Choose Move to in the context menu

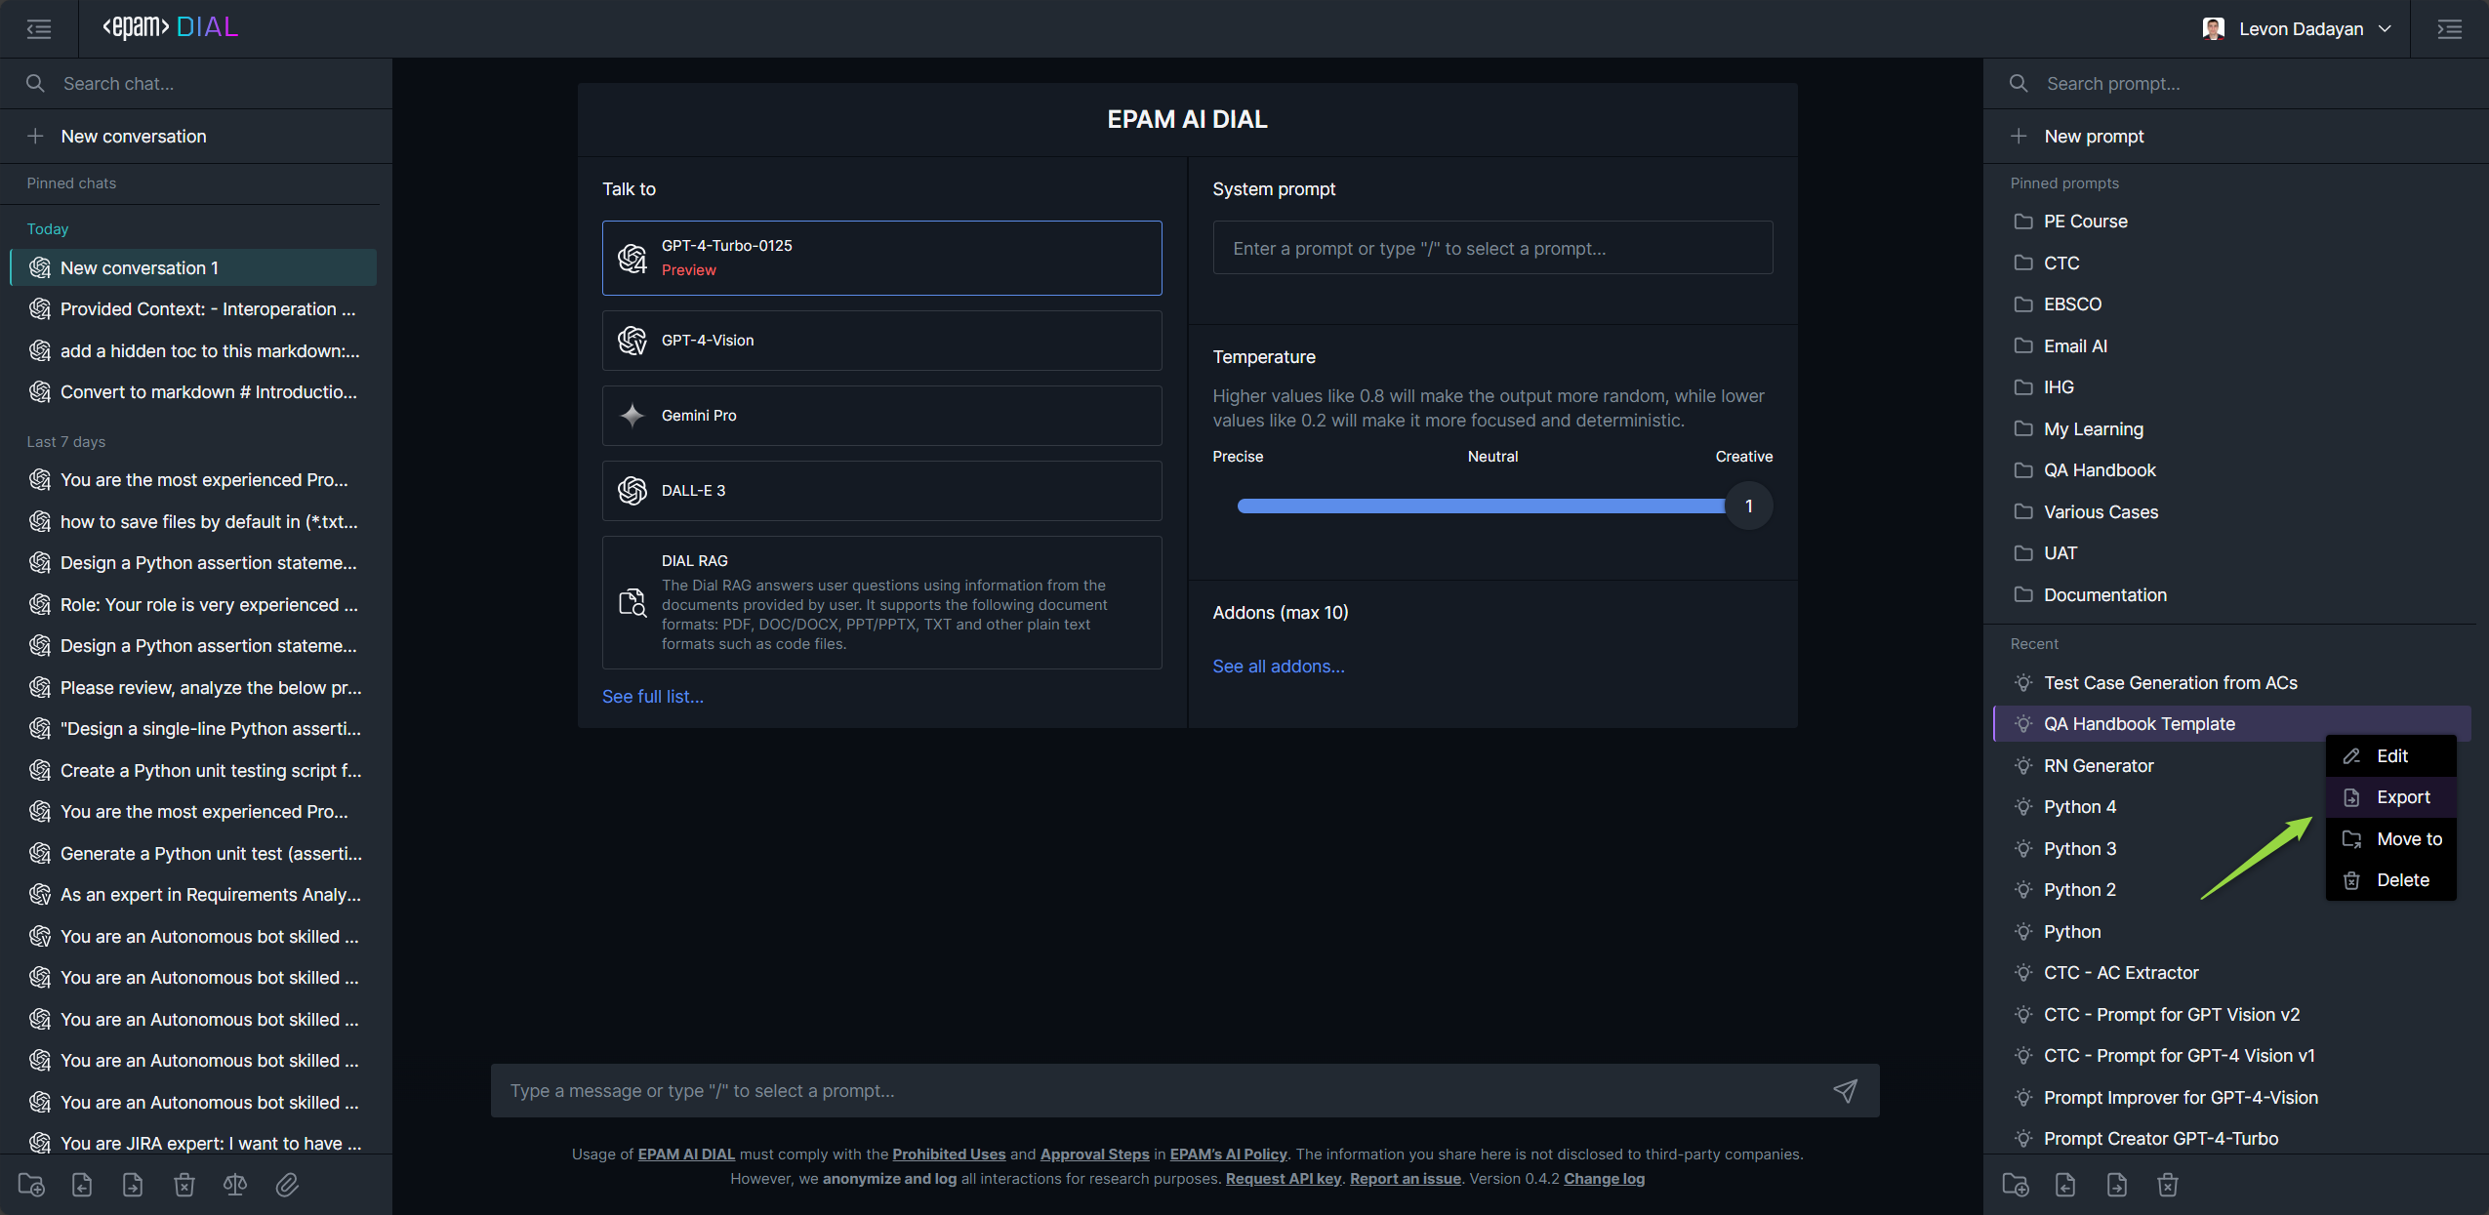click(2390, 839)
